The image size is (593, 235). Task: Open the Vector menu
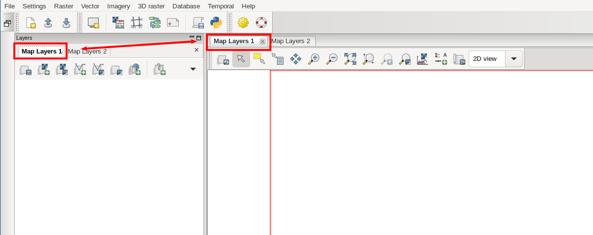90,6
